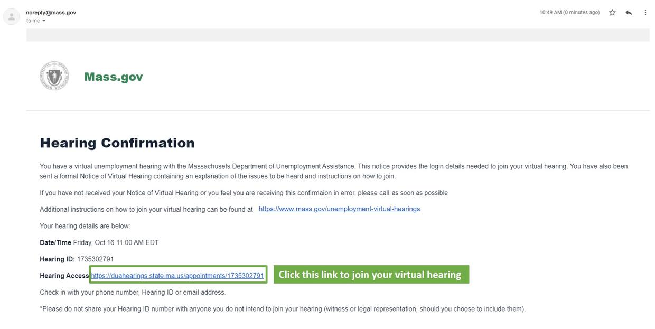Click the 10:49 AM timestamp
Screen dimensions: 655x329
click(569, 12)
